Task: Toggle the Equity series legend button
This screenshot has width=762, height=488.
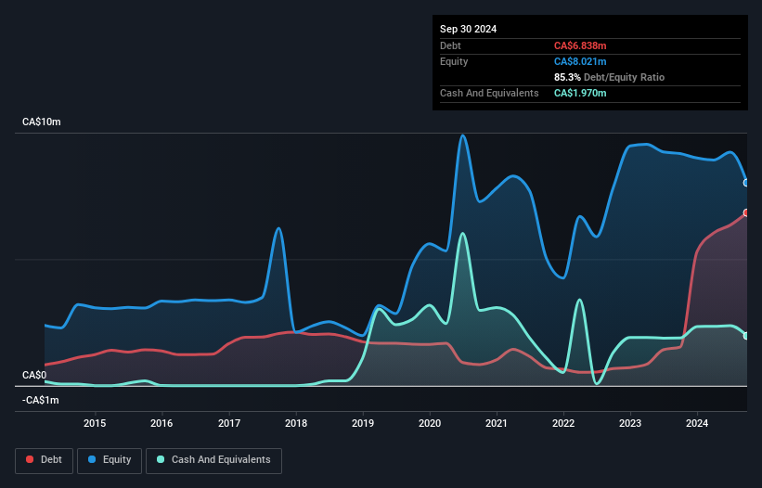Action: pos(110,460)
